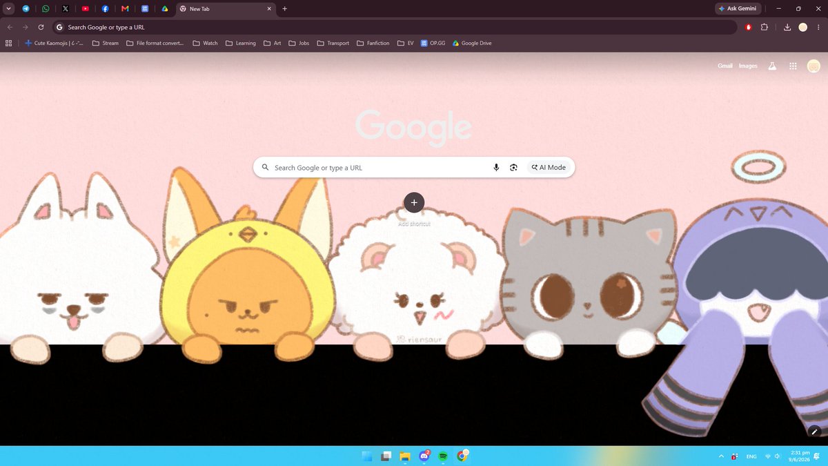Open Spotify from the taskbar
Screen dimensions: 828x466
[443, 456]
